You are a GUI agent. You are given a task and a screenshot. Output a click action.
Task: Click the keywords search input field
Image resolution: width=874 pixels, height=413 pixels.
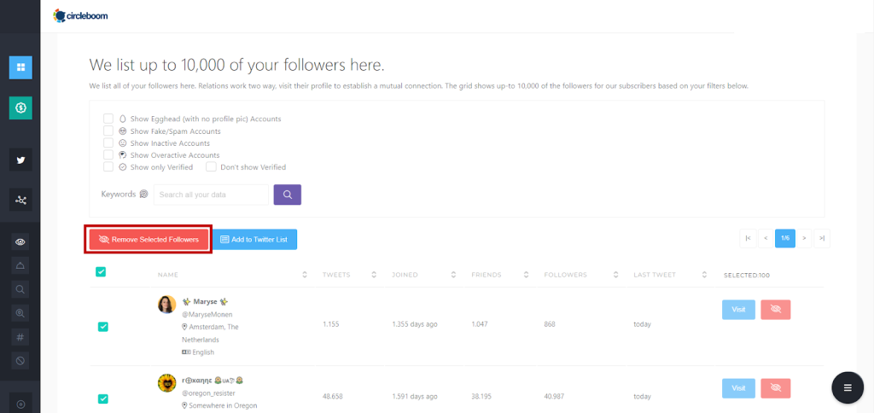point(212,195)
